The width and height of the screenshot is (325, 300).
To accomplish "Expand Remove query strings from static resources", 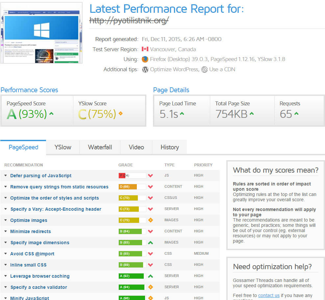I will [59, 187].
